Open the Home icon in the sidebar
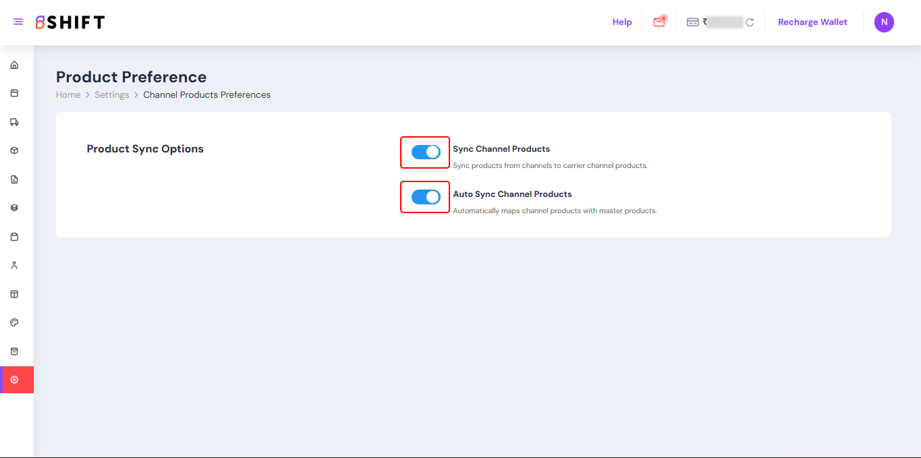 pos(14,65)
